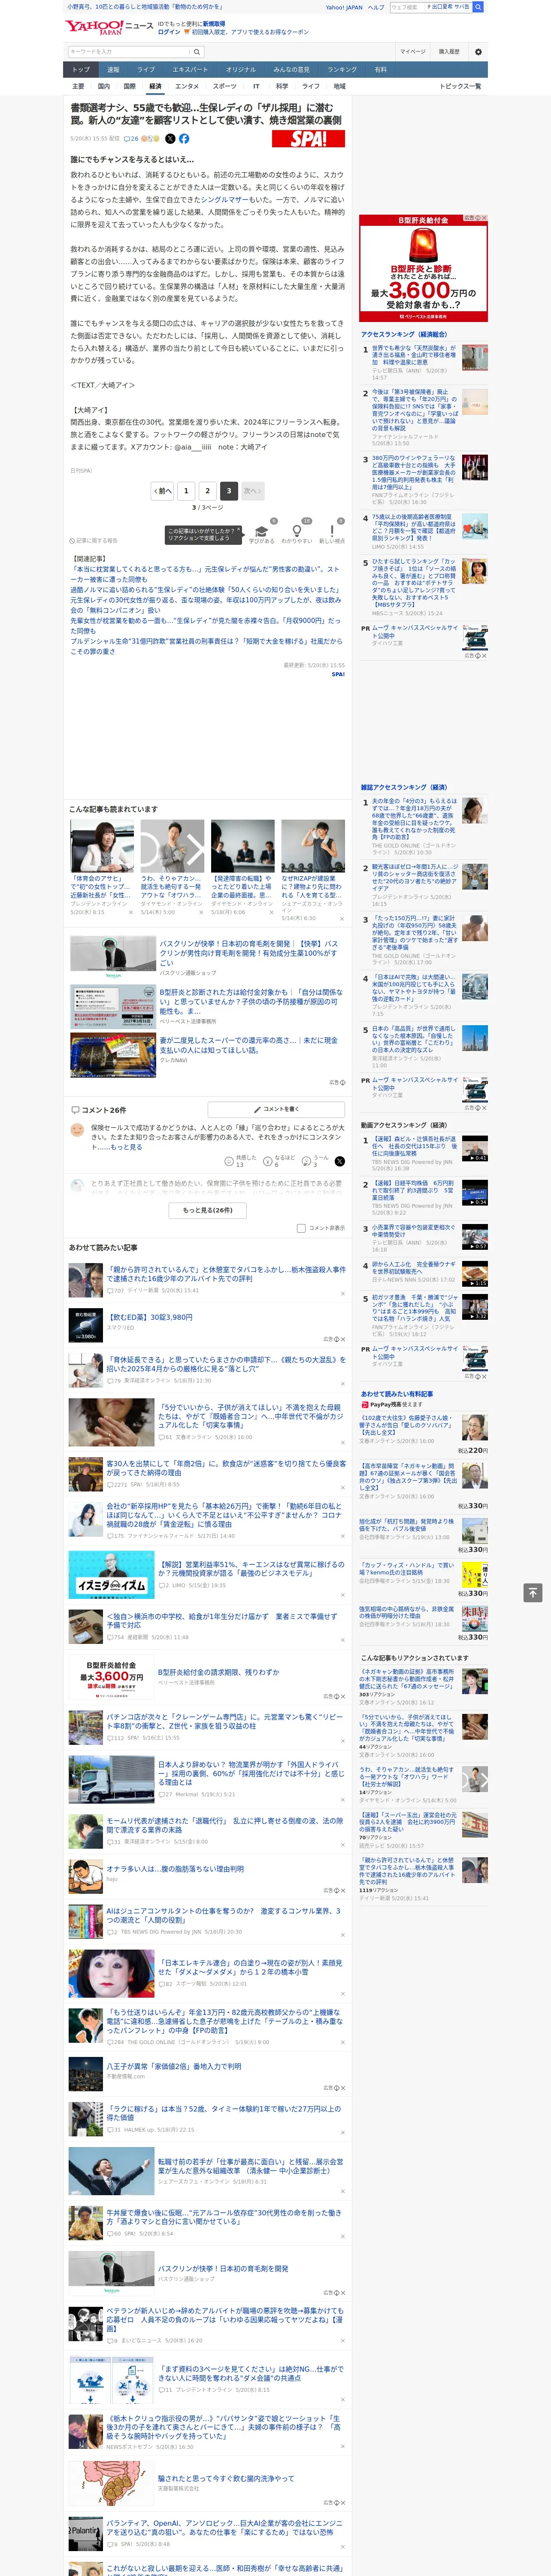
Task: Select the 国際 category tab
Action: (x=129, y=86)
